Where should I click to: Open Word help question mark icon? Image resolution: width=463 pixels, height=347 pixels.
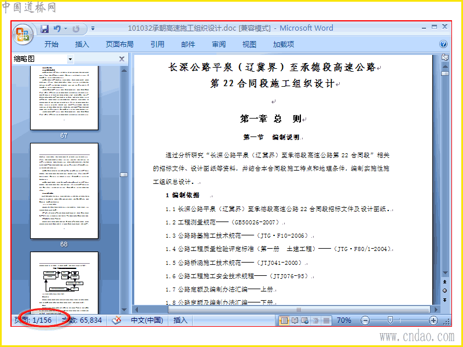tap(443, 45)
